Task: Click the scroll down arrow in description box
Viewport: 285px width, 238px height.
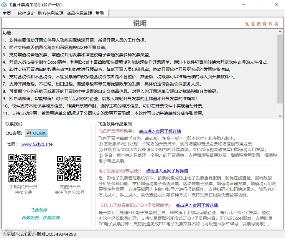Action: tap(280, 116)
